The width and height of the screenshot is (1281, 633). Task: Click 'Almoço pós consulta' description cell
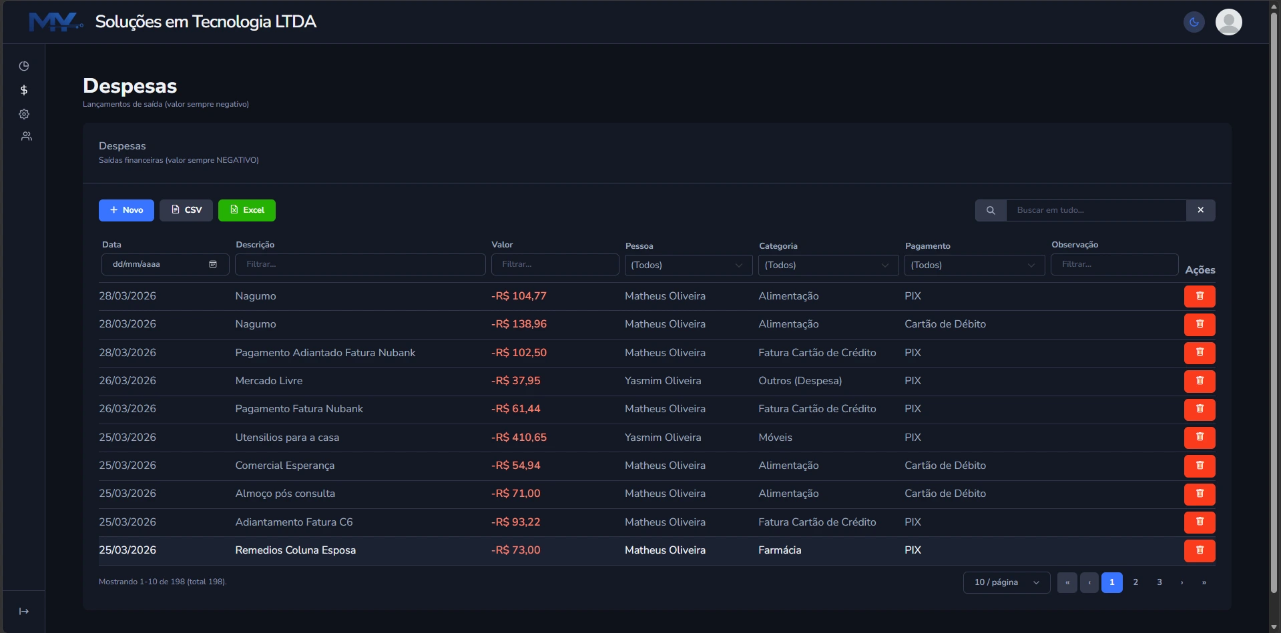[x=285, y=494]
